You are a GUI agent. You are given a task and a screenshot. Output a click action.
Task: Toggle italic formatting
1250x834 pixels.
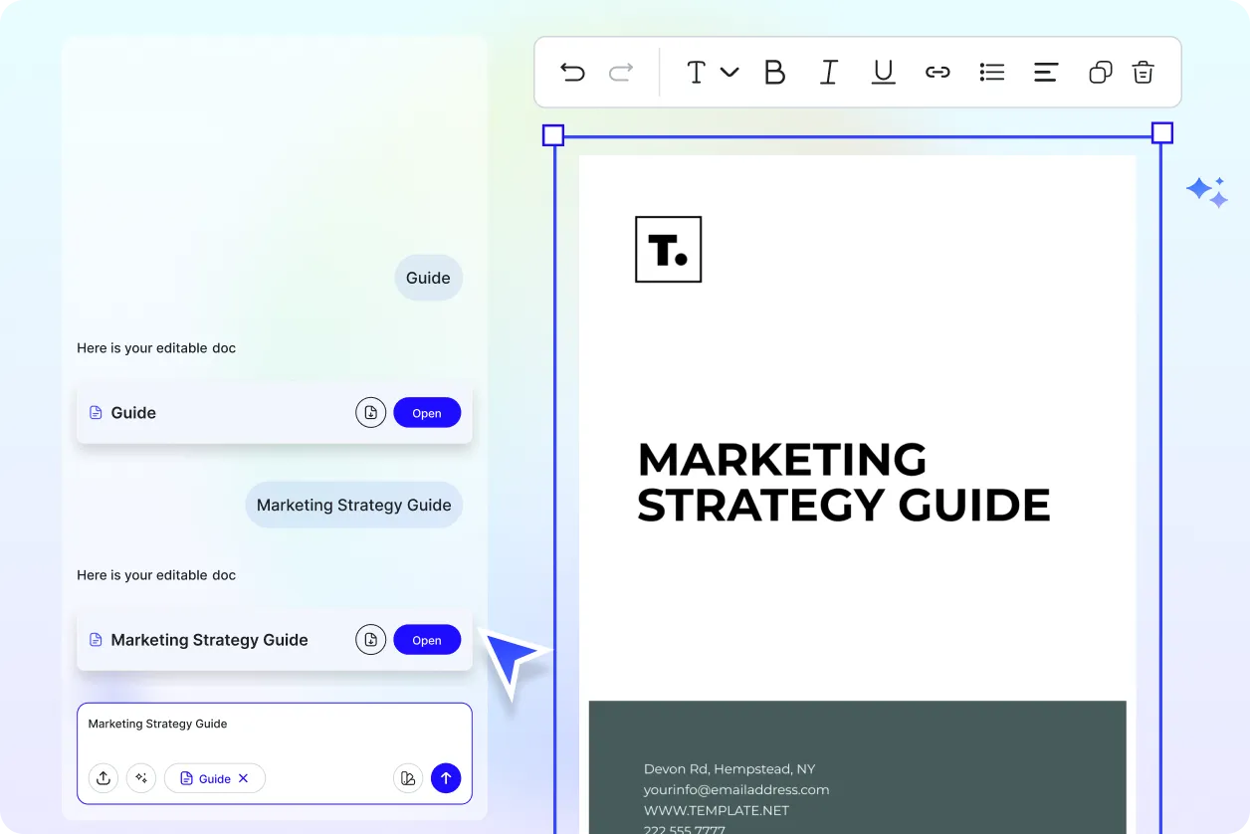click(x=828, y=72)
